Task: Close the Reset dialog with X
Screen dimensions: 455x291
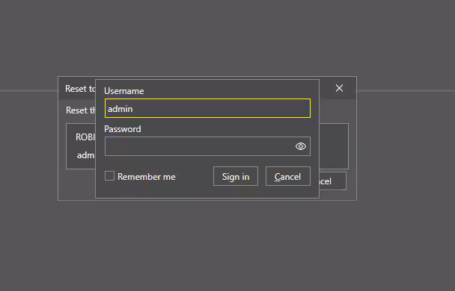Action: click(339, 88)
